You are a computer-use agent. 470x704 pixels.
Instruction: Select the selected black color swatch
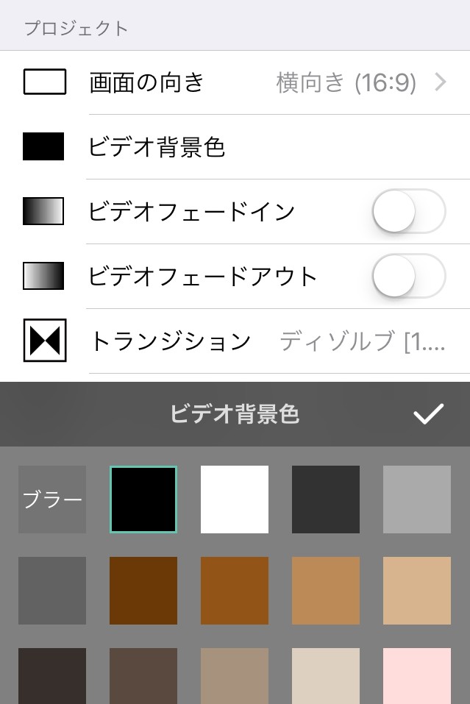(x=143, y=499)
